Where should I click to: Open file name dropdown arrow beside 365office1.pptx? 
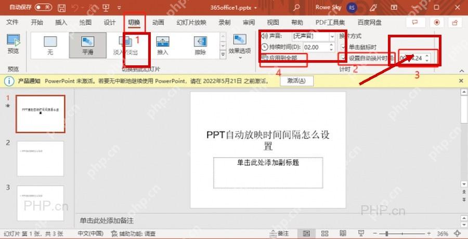coord(255,8)
